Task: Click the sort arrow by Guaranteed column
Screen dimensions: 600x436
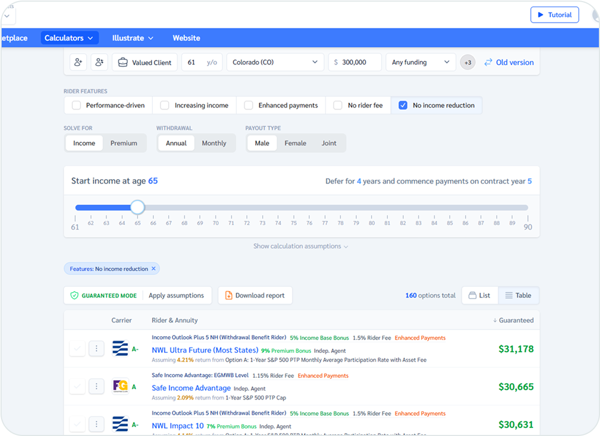Action: pyautogui.click(x=495, y=320)
